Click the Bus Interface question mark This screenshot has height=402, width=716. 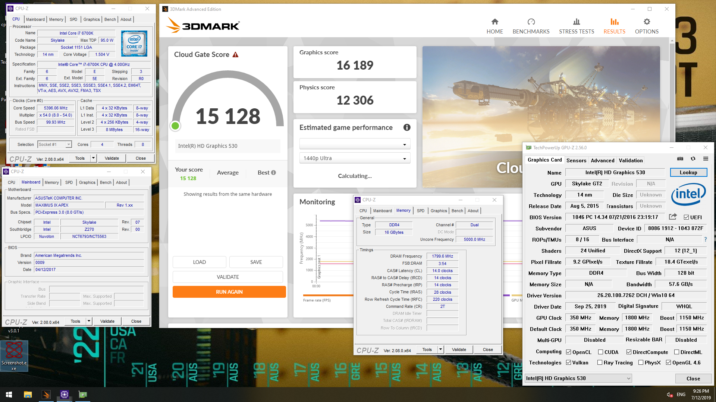pyautogui.click(x=705, y=239)
